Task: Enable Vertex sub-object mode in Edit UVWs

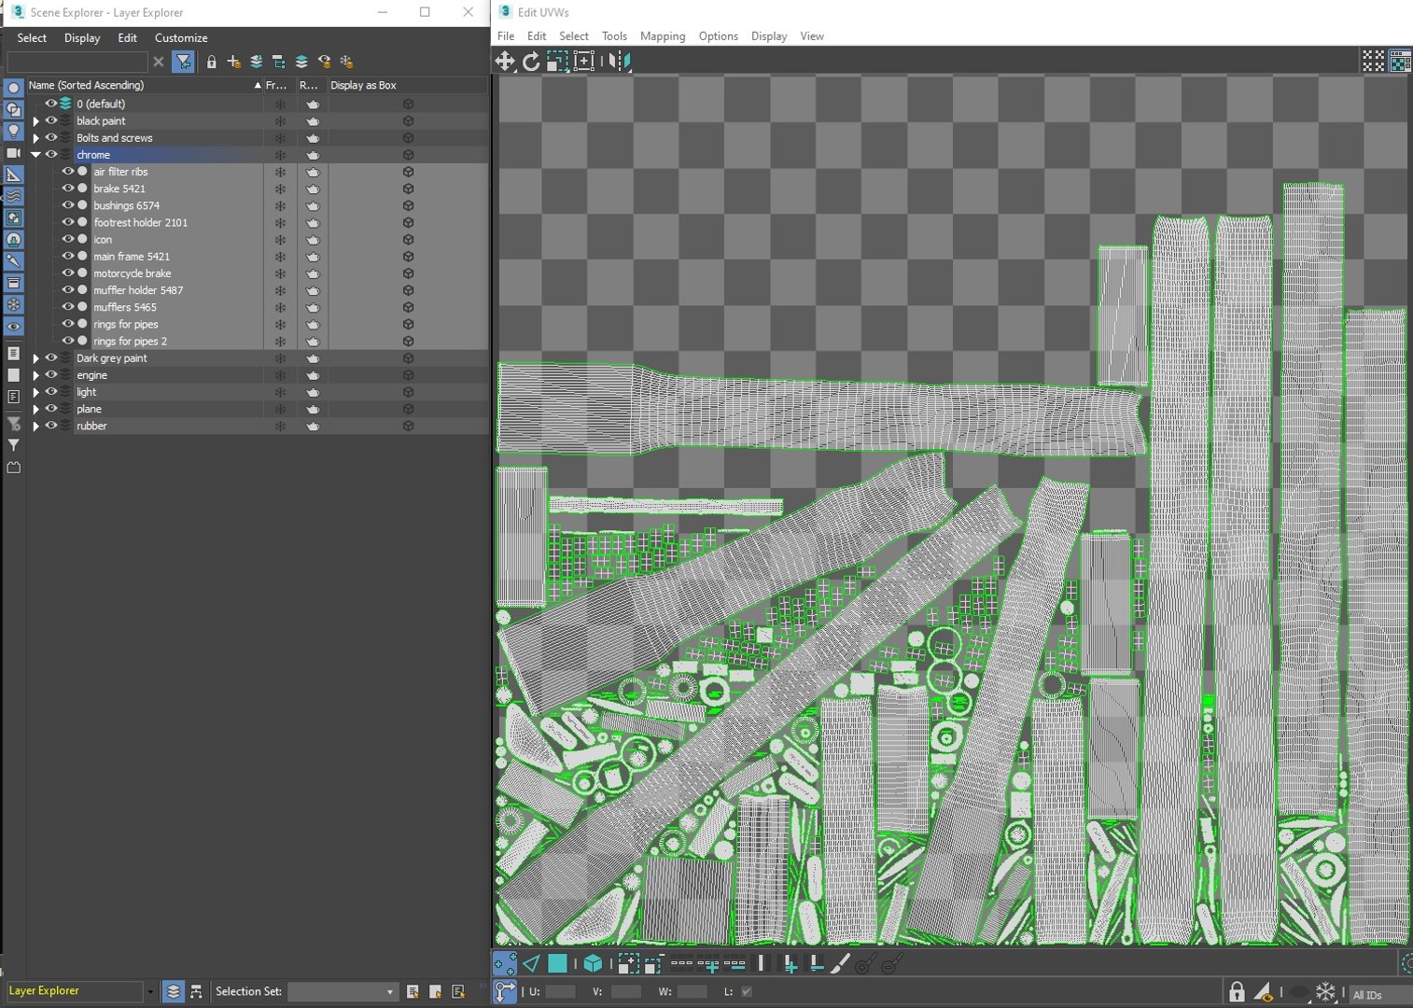Action: click(x=505, y=963)
